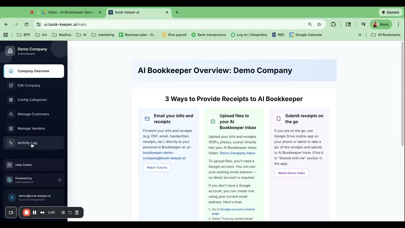This screenshot has width=405, height=228.
Task: Click the pulse icon beside Activity Log
Action: 11,143
